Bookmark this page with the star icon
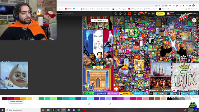 tap(166, 6)
